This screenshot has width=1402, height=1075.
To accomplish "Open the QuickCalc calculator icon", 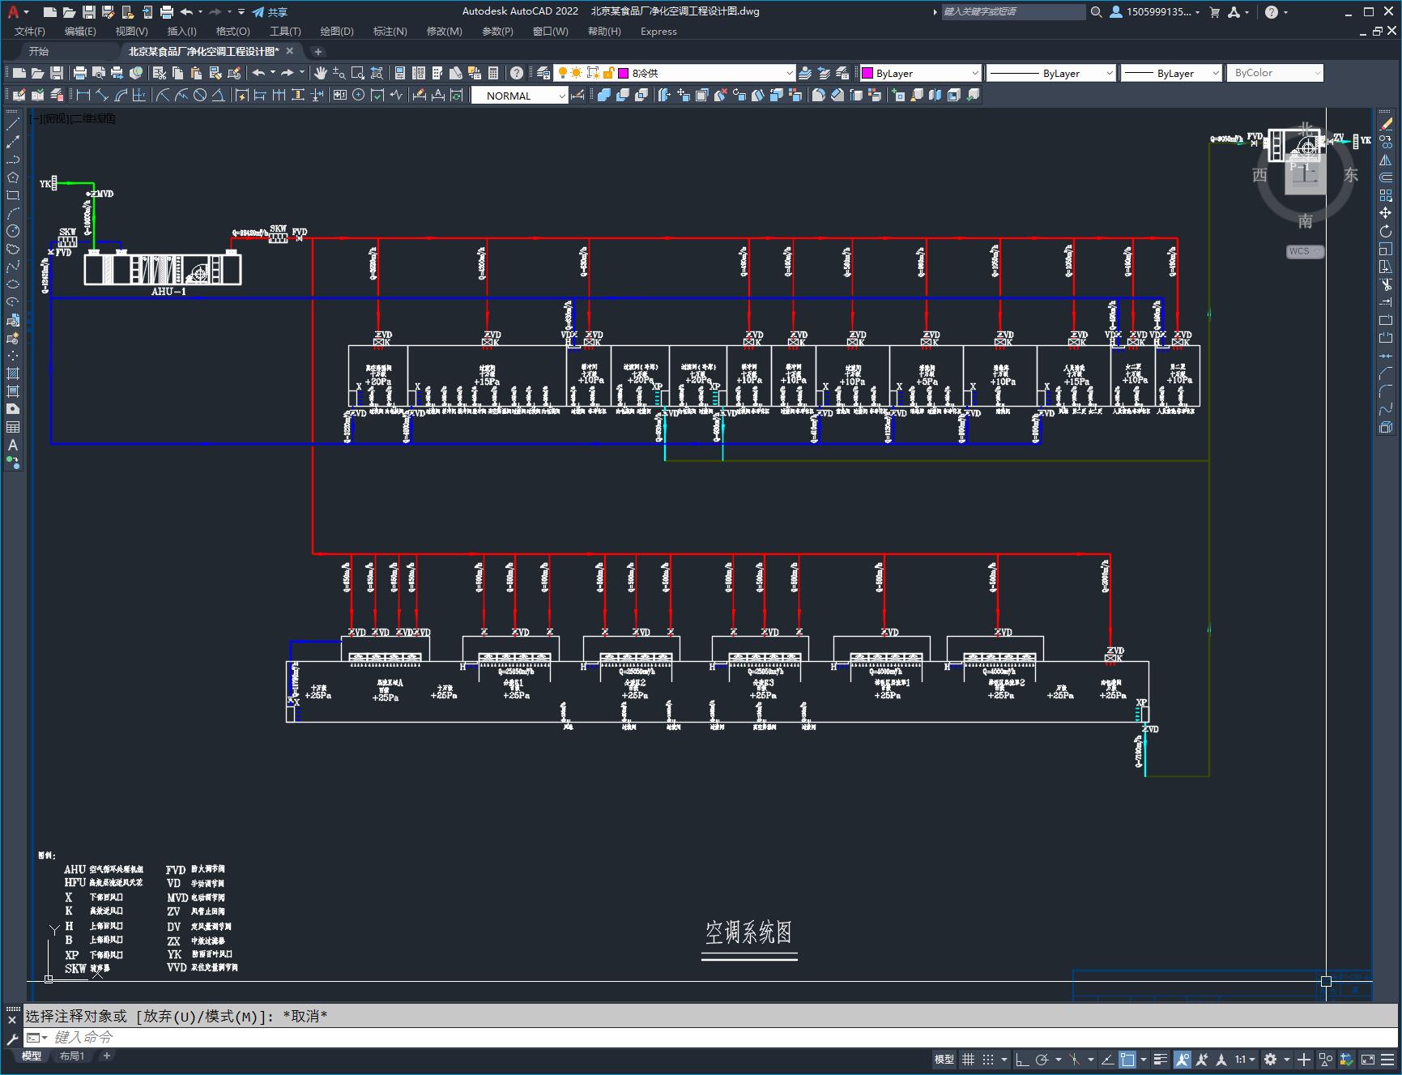I will [493, 73].
